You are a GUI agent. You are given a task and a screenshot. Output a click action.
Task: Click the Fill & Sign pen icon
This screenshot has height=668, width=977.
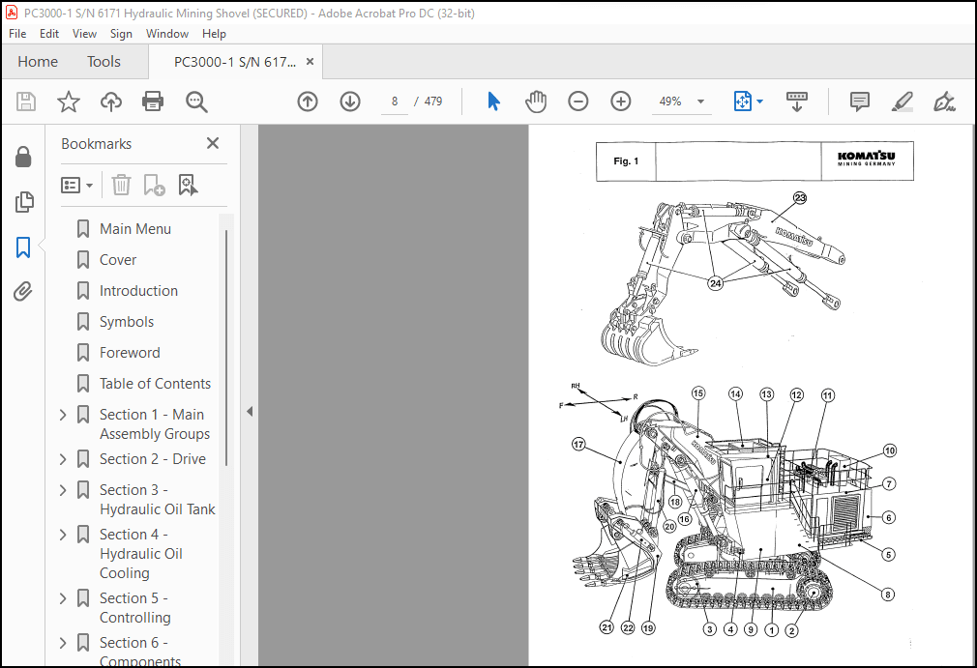(943, 101)
